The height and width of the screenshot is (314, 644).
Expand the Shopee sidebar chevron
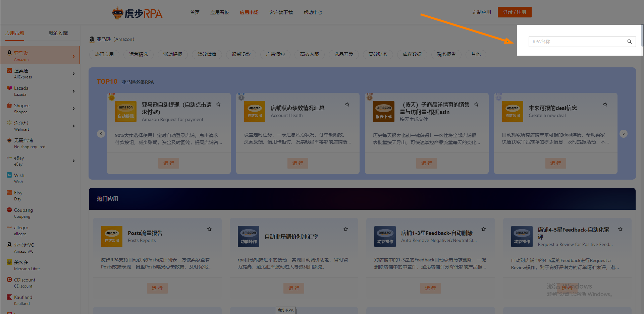pyautogui.click(x=74, y=109)
